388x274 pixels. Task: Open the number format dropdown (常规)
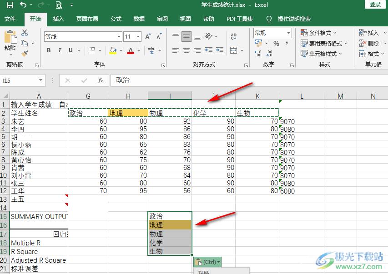288,33
